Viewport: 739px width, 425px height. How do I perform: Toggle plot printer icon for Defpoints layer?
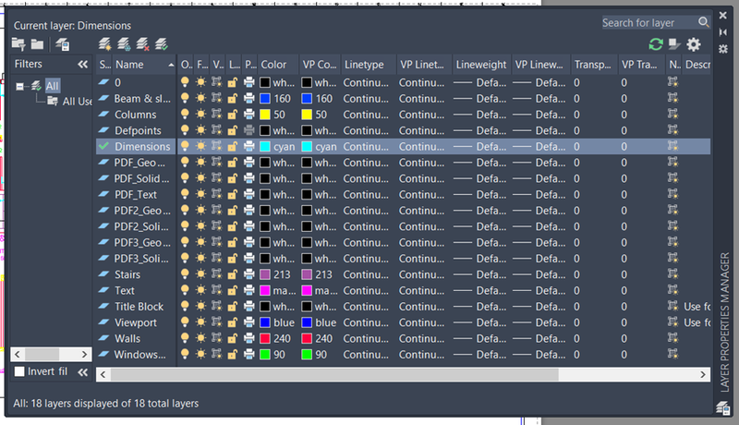(249, 130)
